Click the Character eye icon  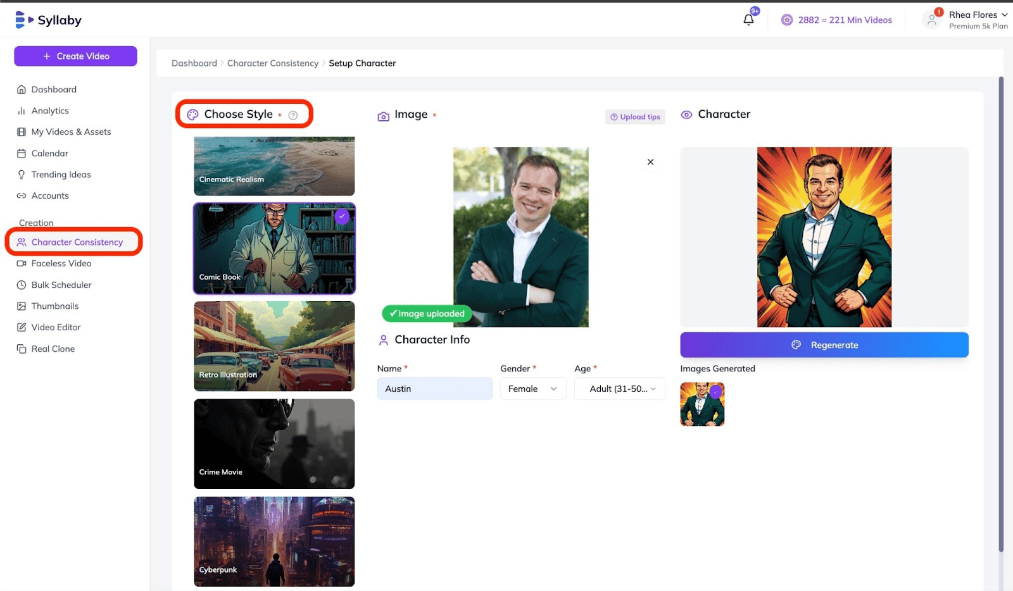point(686,115)
